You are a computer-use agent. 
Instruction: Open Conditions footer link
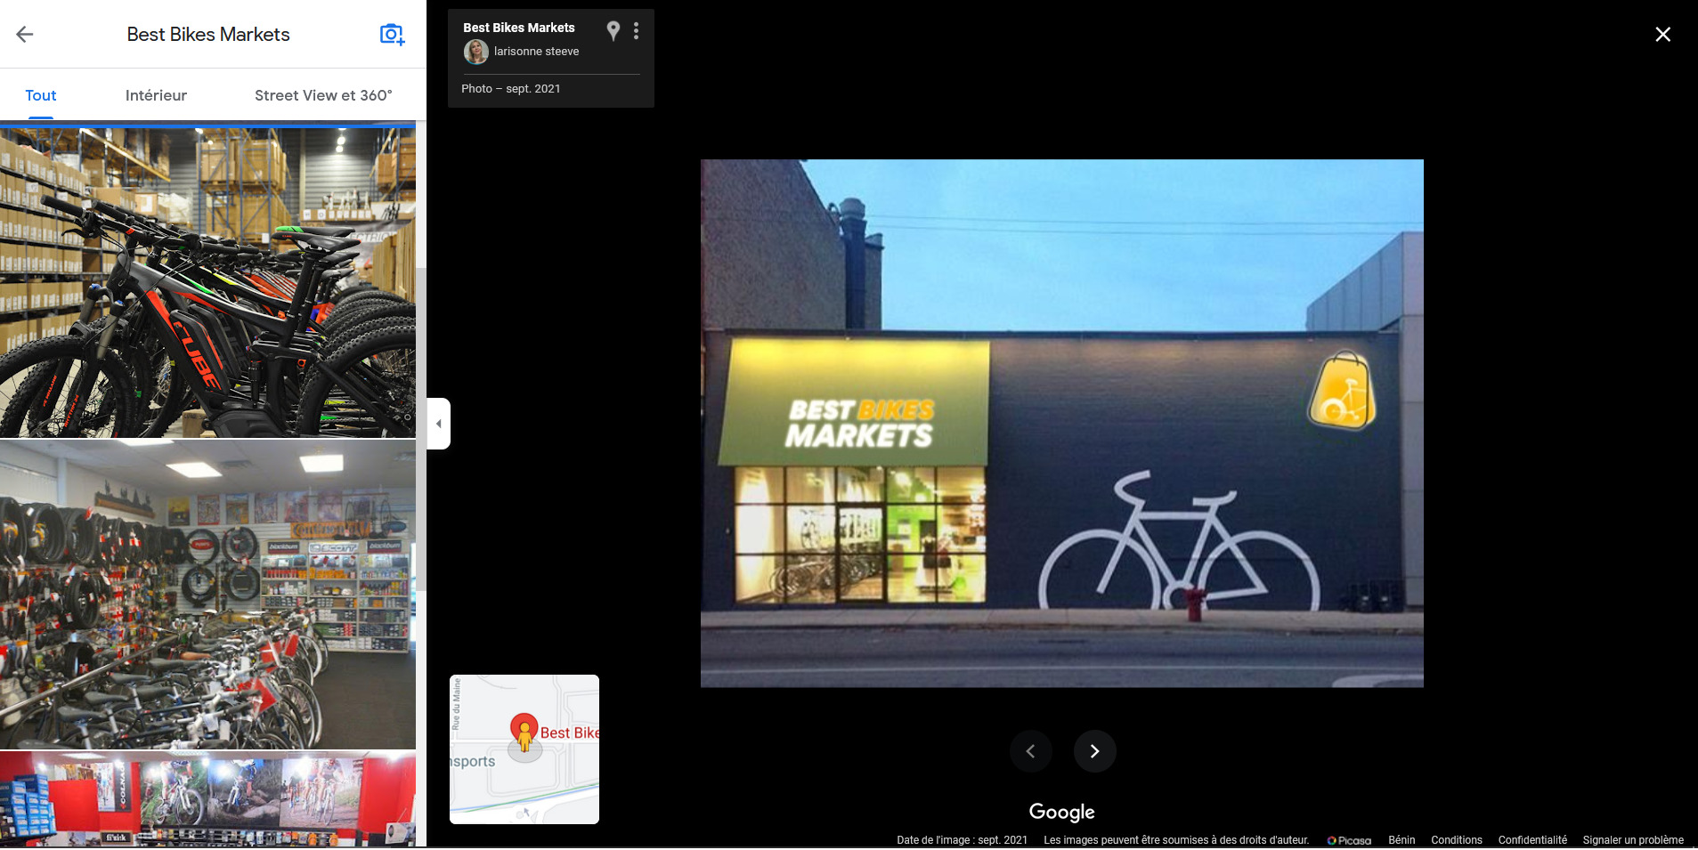1457,840
